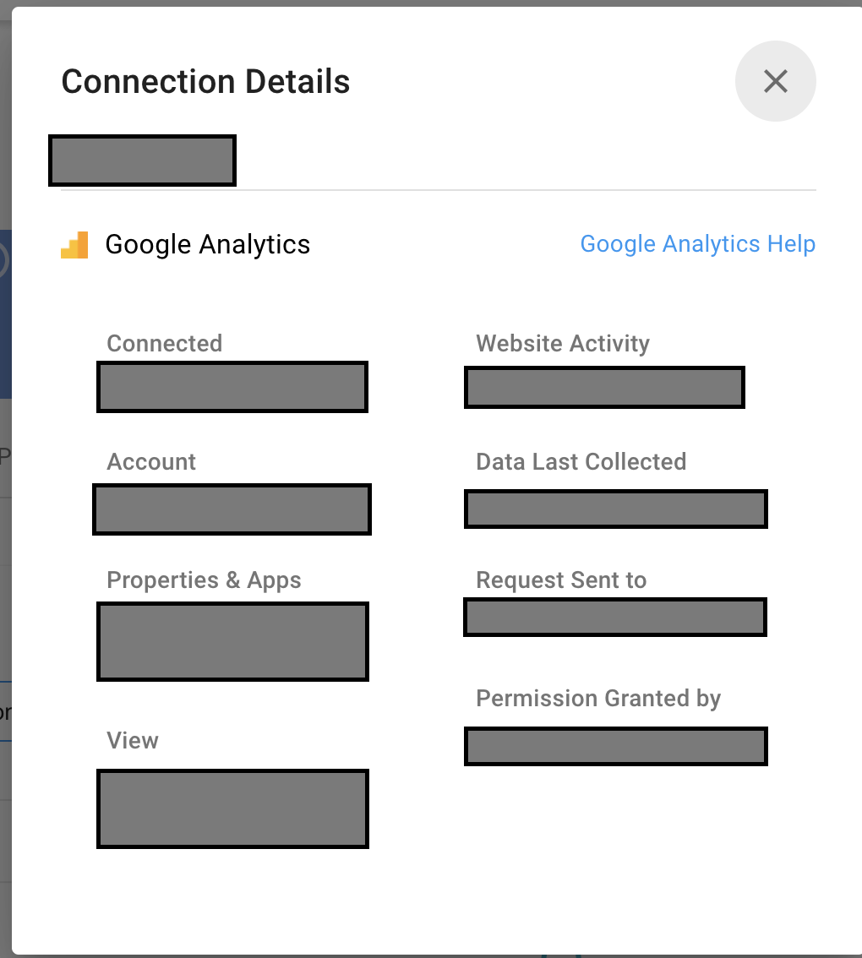The height and width of the screenshot is (958, 862).
Task: Open the Google Analytics Help link
Action: [x=697, y=244]
